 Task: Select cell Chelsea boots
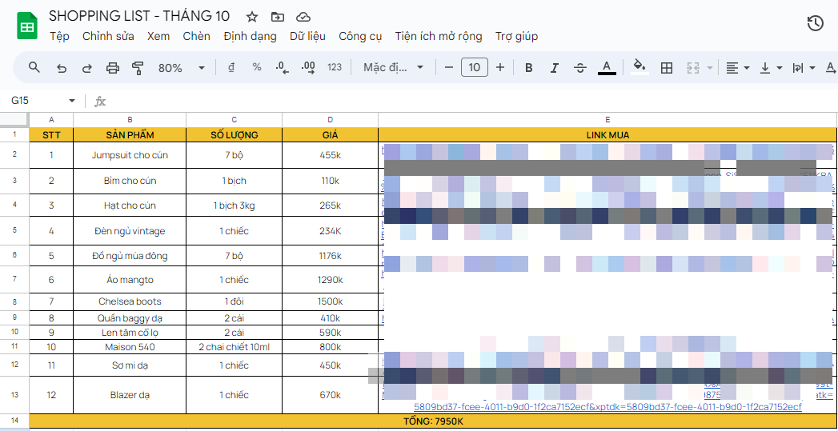[x=130, y=301]
